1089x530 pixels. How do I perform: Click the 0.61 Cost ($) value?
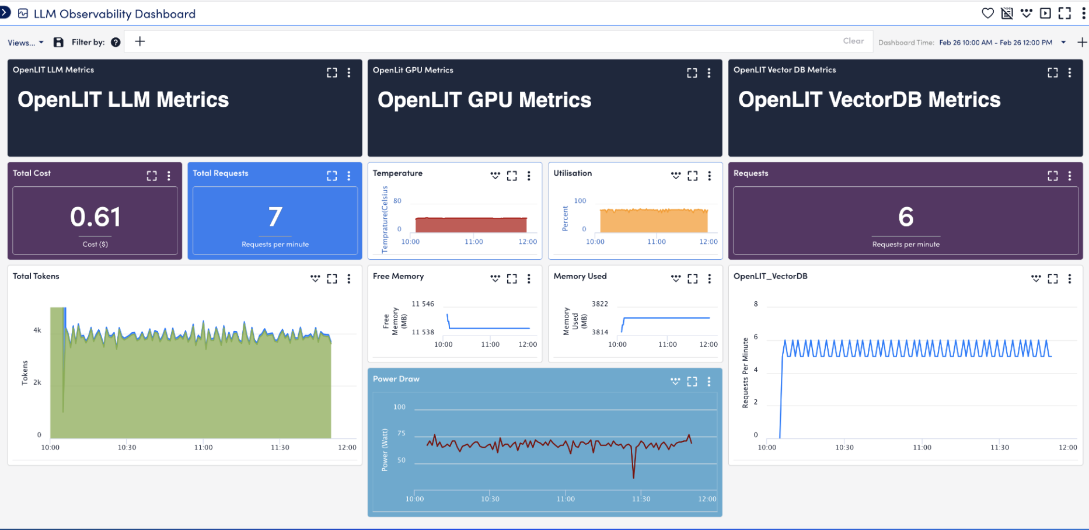click(95, 217)
